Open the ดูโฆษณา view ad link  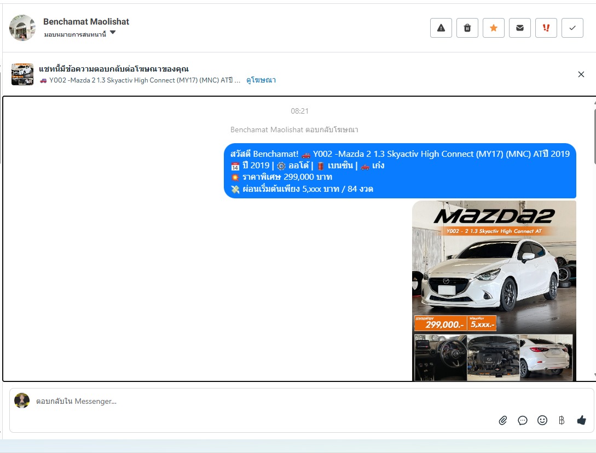261,80
